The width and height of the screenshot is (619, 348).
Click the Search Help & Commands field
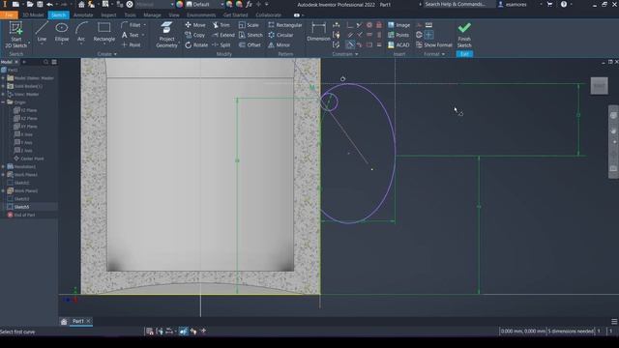(x=457, y=4)
